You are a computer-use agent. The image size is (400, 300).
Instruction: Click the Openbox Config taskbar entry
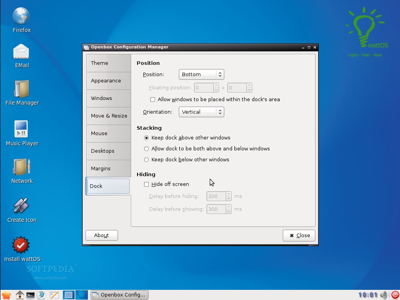(120, 295)
